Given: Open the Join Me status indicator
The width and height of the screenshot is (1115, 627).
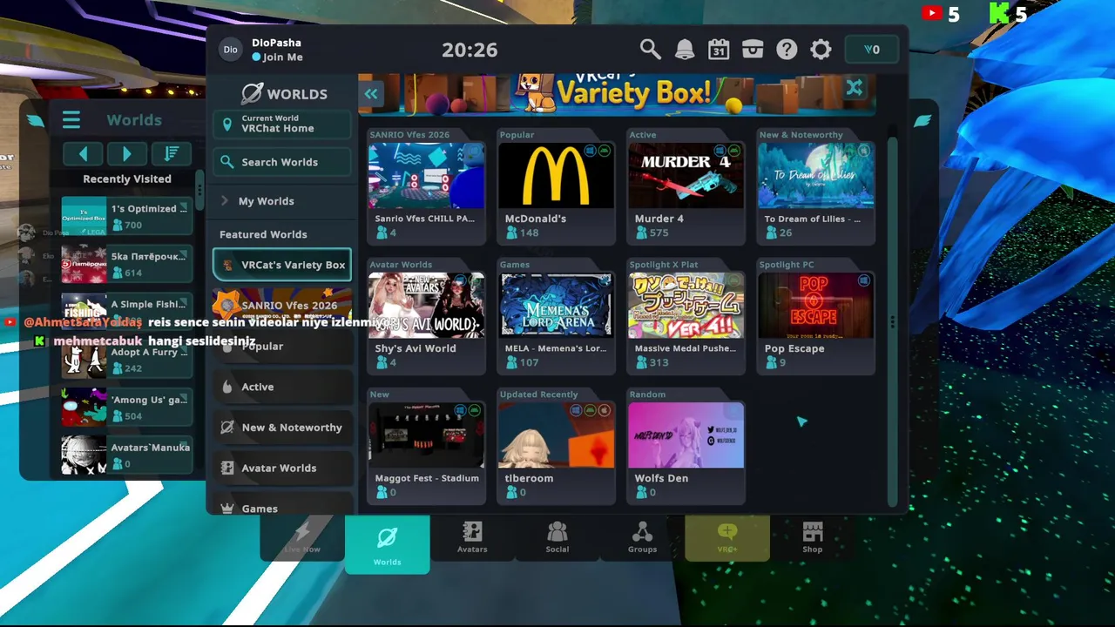Looking at the screenshot, I should tap(278, 57).
